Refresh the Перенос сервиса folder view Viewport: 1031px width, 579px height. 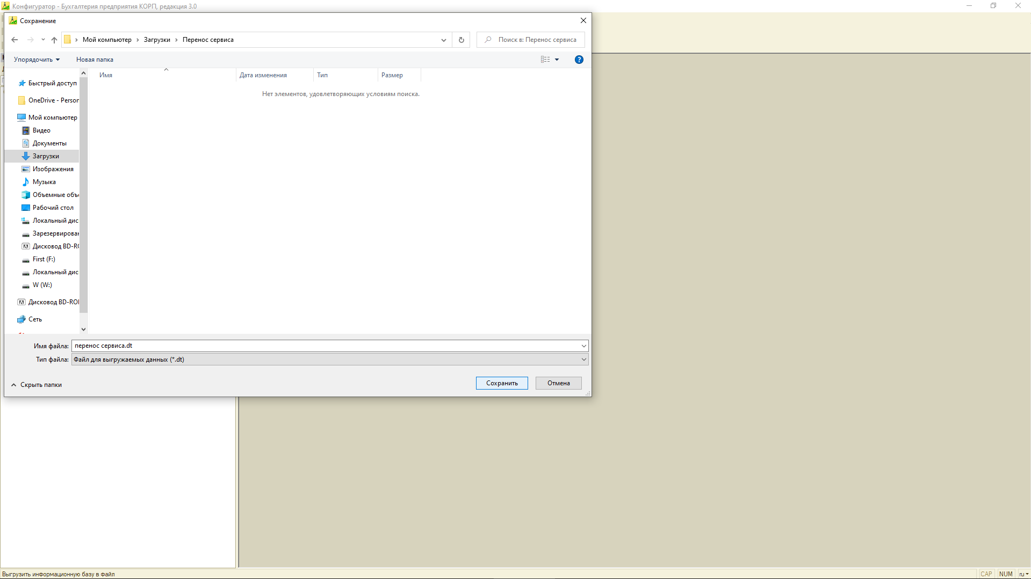pyautogui.click(x=461, y=40)
